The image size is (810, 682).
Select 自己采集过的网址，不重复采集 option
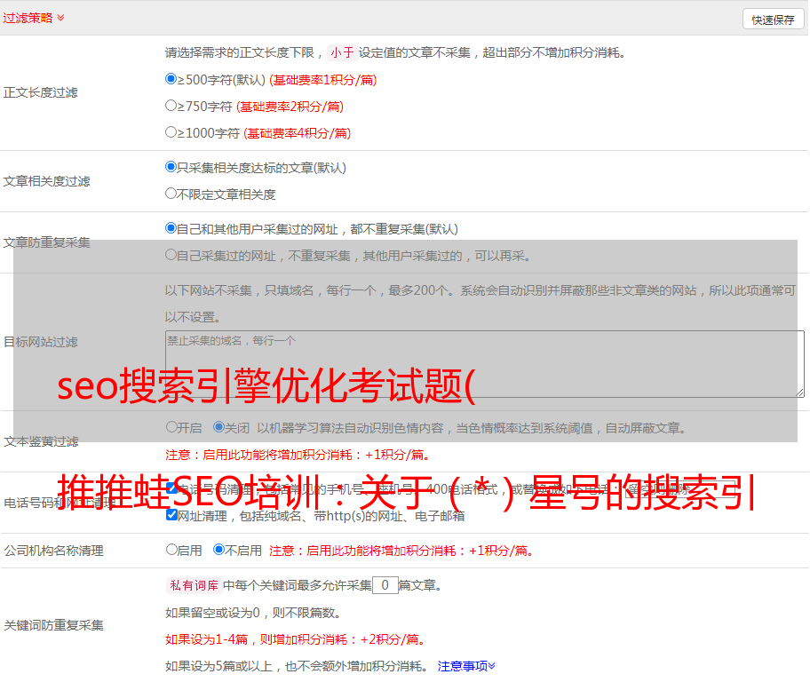point(171,254)
